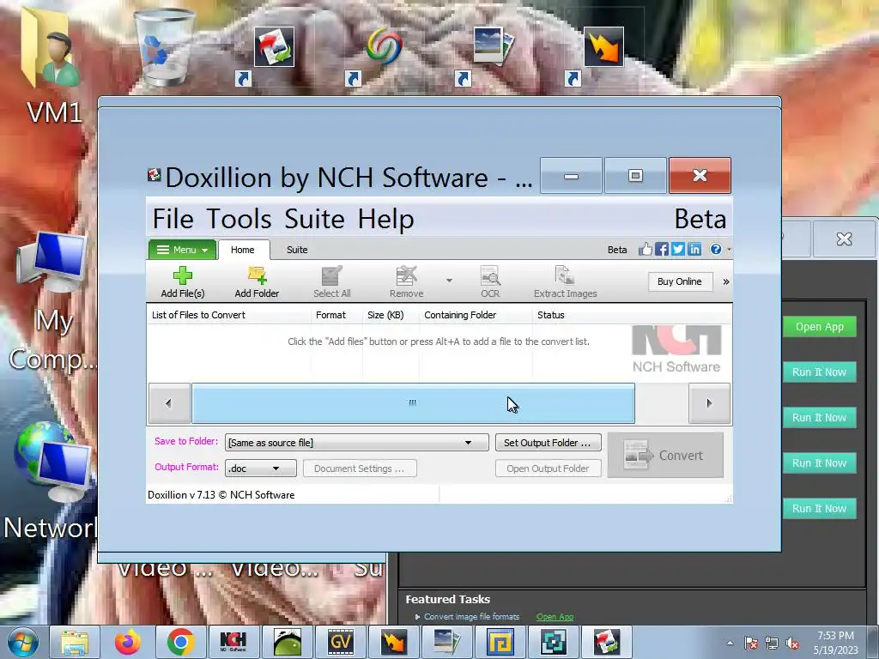
Task: Open Windows Explorer taskbar icon
Action: pyautogui.click(x=75, y=642)
